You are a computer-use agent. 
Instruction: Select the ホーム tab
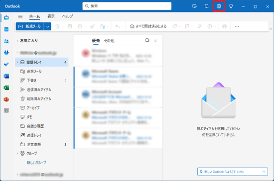point(34,16)
